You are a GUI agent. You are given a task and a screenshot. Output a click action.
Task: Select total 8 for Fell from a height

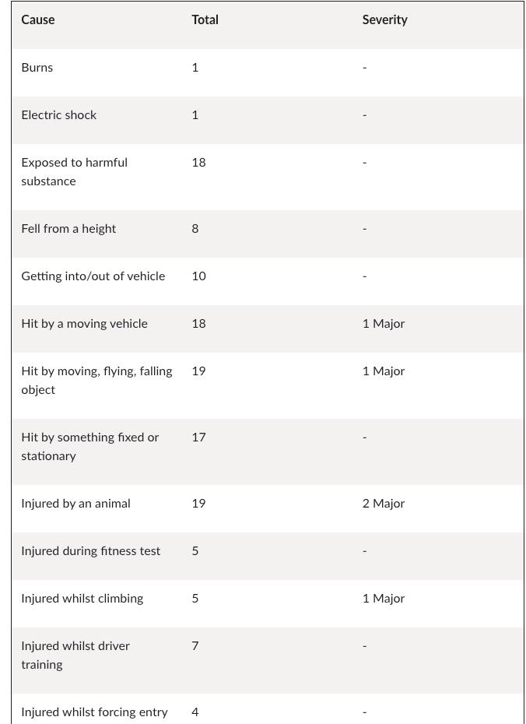(x=195, y=229)
